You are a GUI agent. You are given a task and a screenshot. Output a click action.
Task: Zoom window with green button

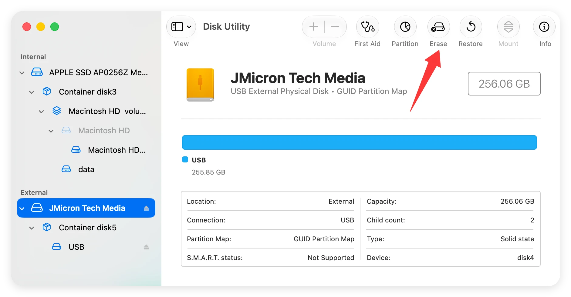pos(55,27)
